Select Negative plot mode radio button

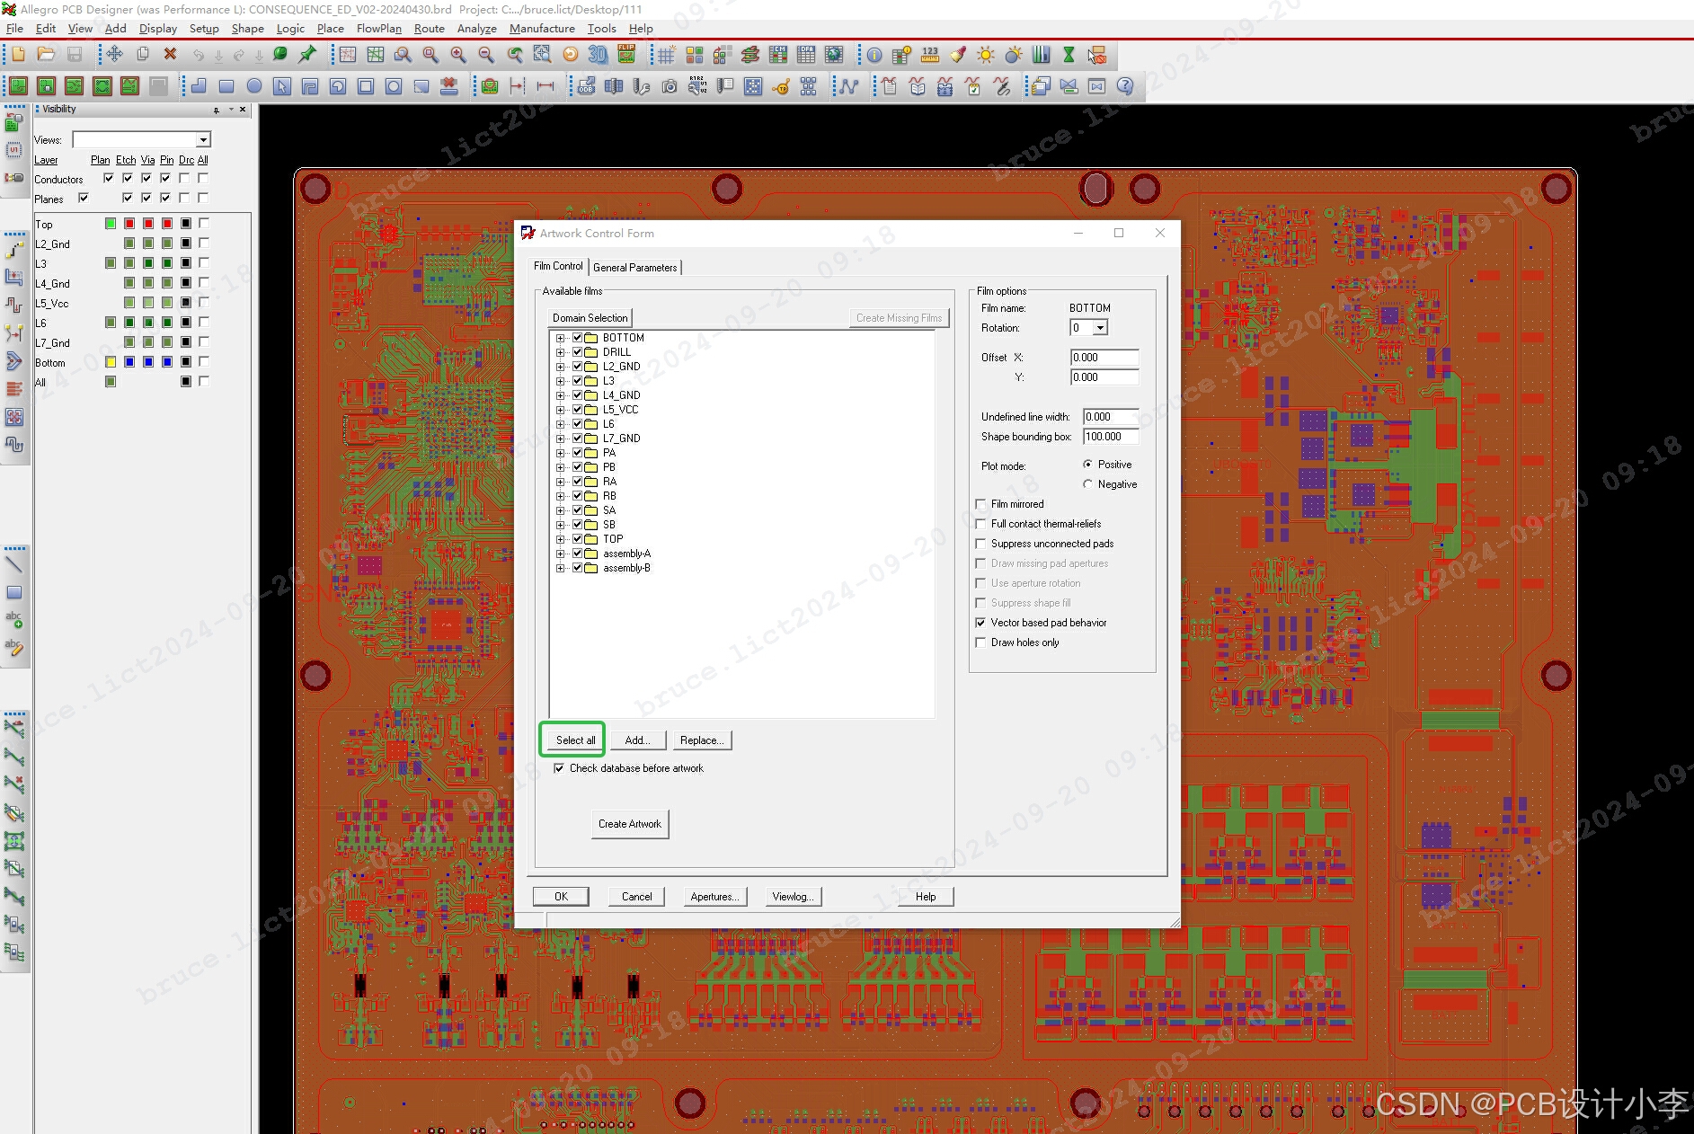[x=1088, y=484]
